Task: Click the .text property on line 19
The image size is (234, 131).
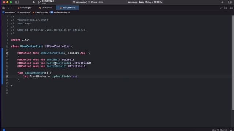Action: tap(74, 76)
